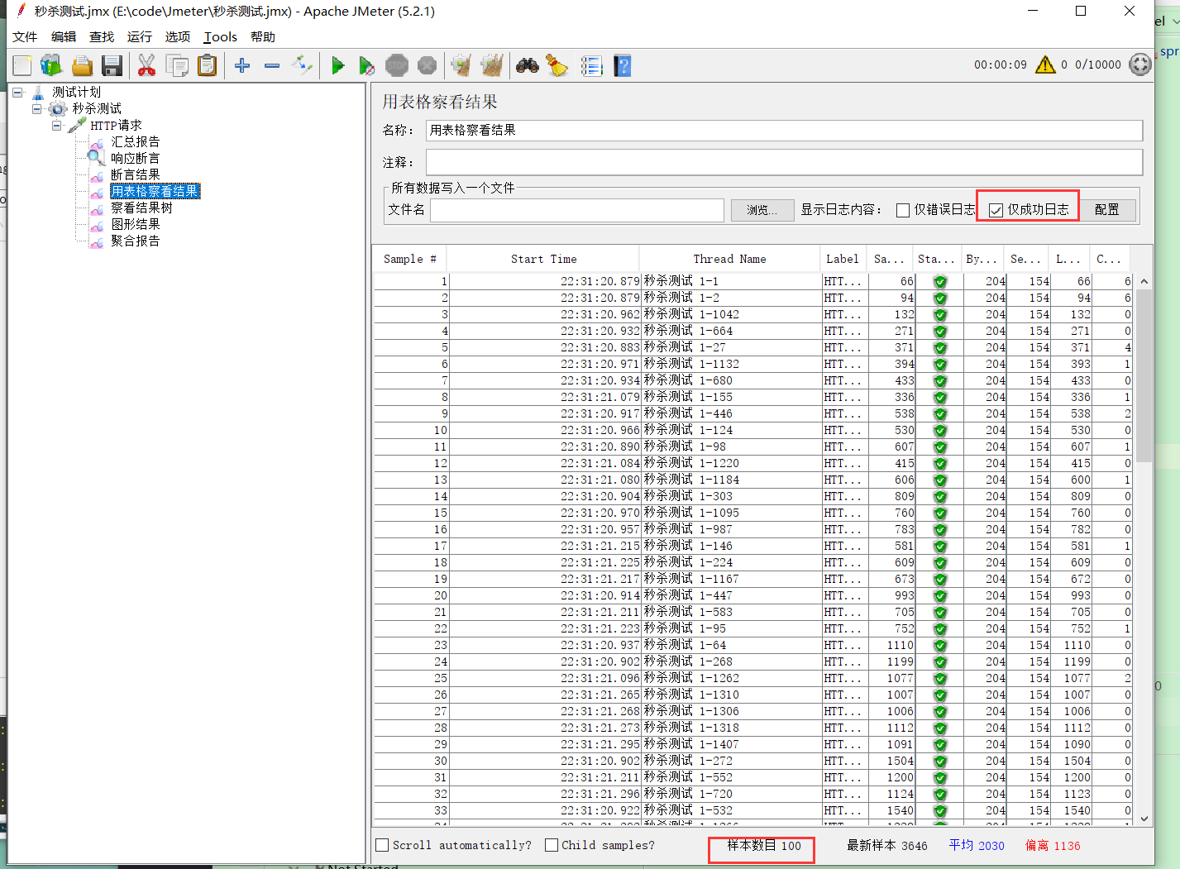Open the Templates toolbar icon

click(x=51, y=65)
